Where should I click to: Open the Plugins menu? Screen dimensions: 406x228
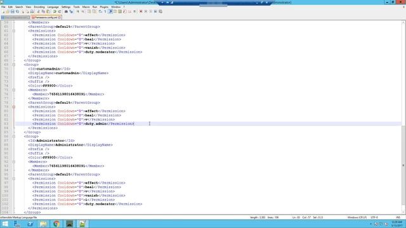click(x=104, y=7)
